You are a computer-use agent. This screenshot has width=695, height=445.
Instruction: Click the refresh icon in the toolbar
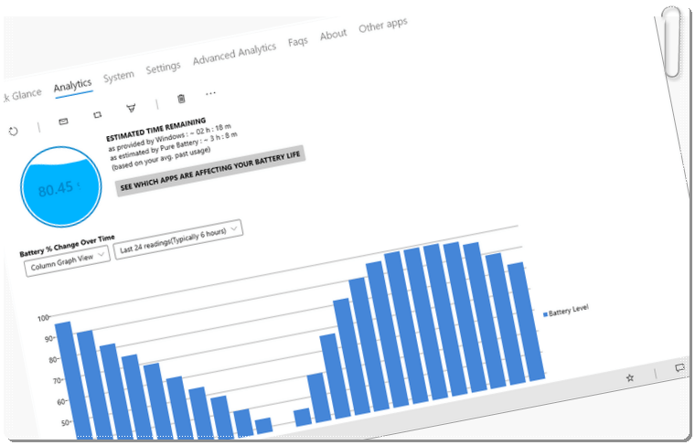[14, 131]
